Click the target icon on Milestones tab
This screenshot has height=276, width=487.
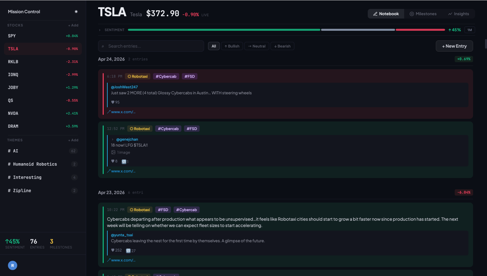pyautogui.click(x=412, y=14)
